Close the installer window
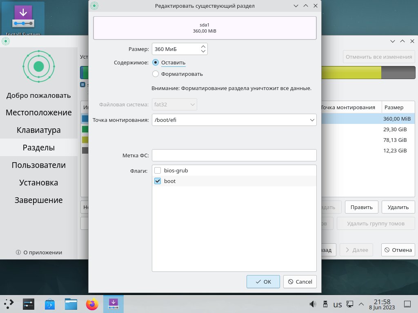The image size is (418, 313). tap(412, 41)
